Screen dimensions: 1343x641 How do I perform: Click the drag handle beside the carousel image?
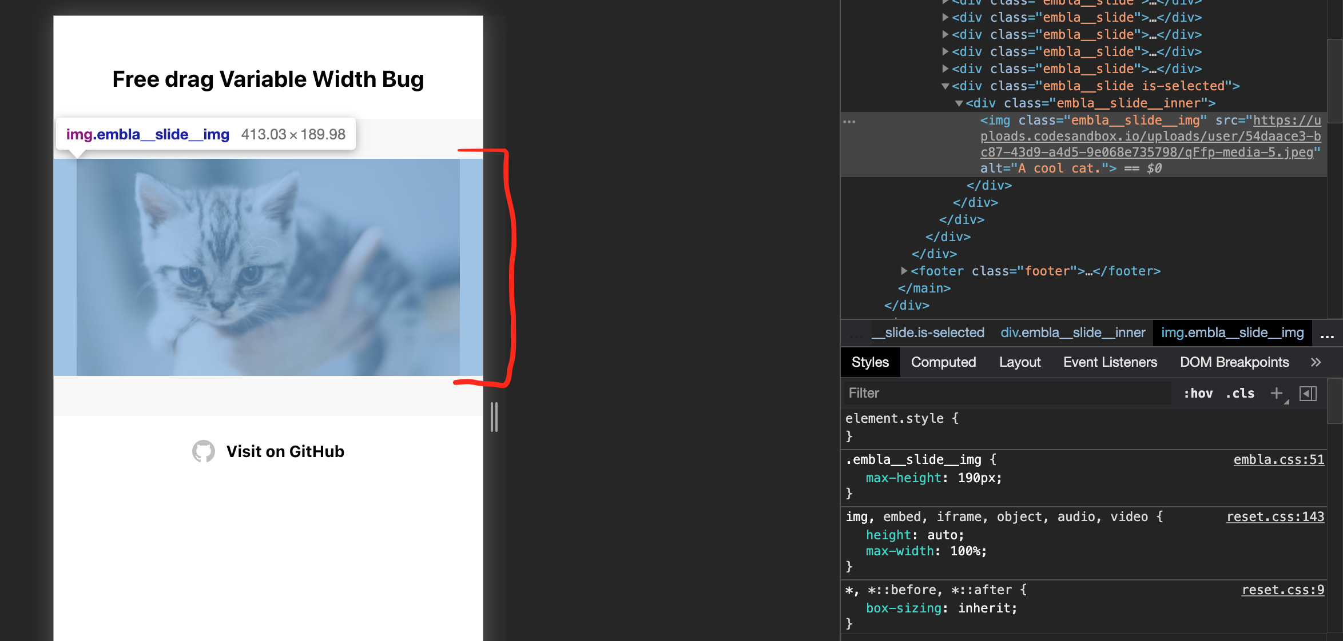pos(494,418)
